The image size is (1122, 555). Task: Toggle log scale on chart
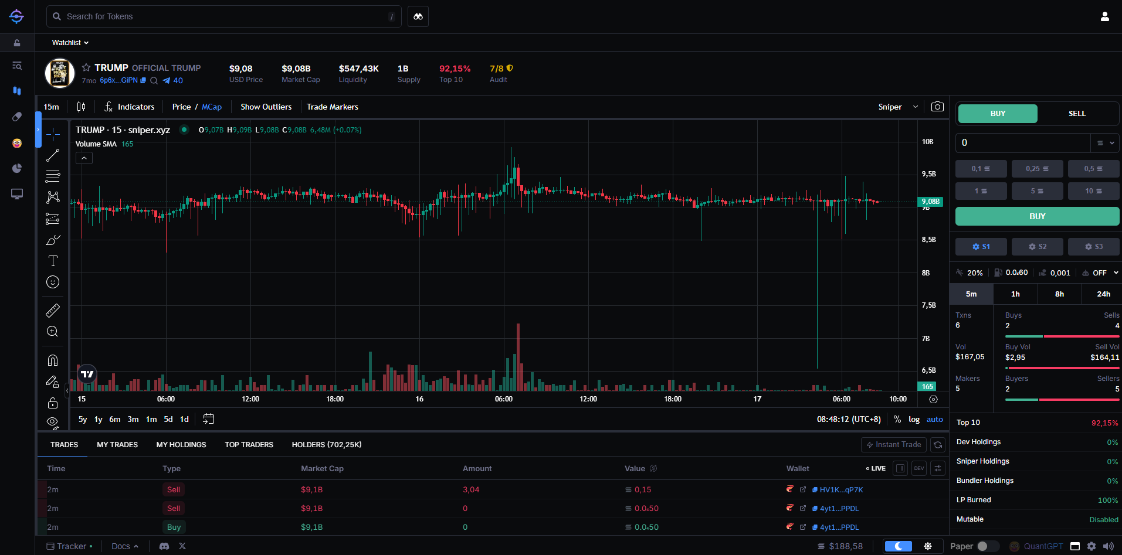pos(914,419)
